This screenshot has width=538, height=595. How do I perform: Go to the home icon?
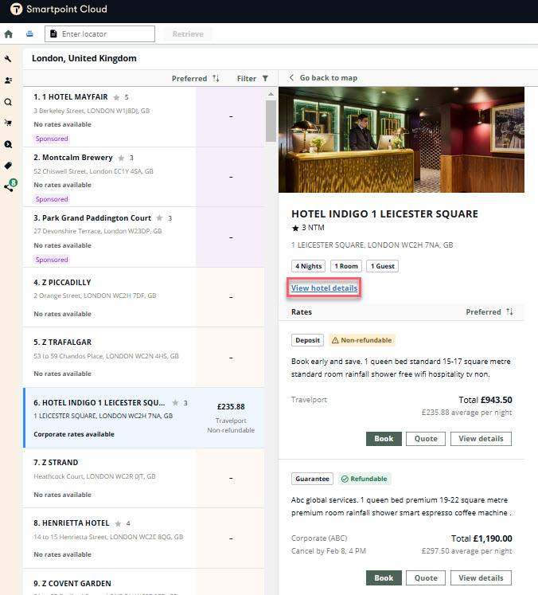point(8,34)
